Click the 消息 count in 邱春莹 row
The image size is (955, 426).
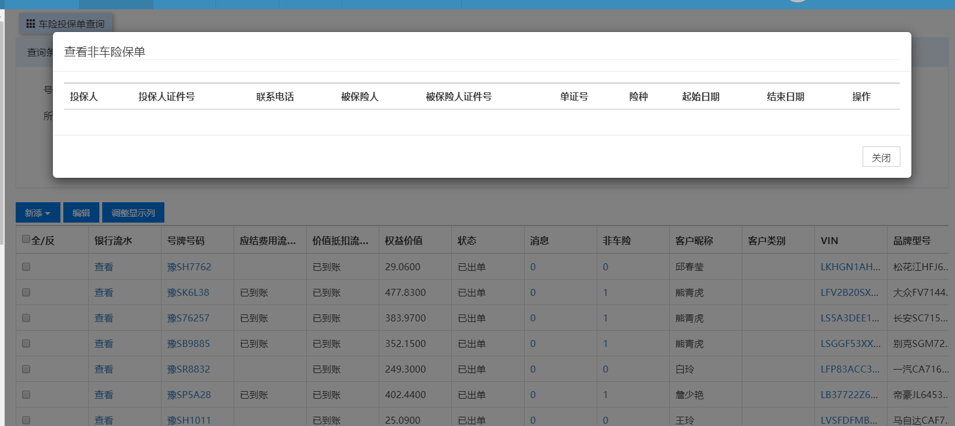click(x=533, y=267)
